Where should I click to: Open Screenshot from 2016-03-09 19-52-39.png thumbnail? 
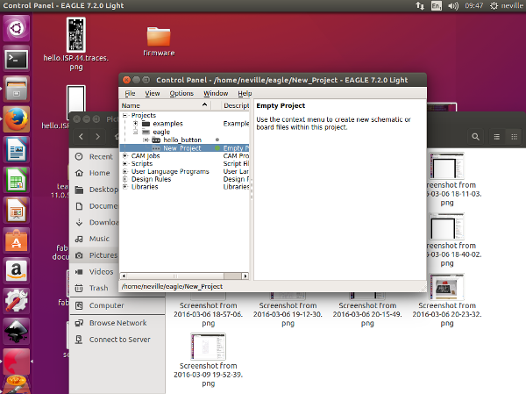(x=208, y=347)
